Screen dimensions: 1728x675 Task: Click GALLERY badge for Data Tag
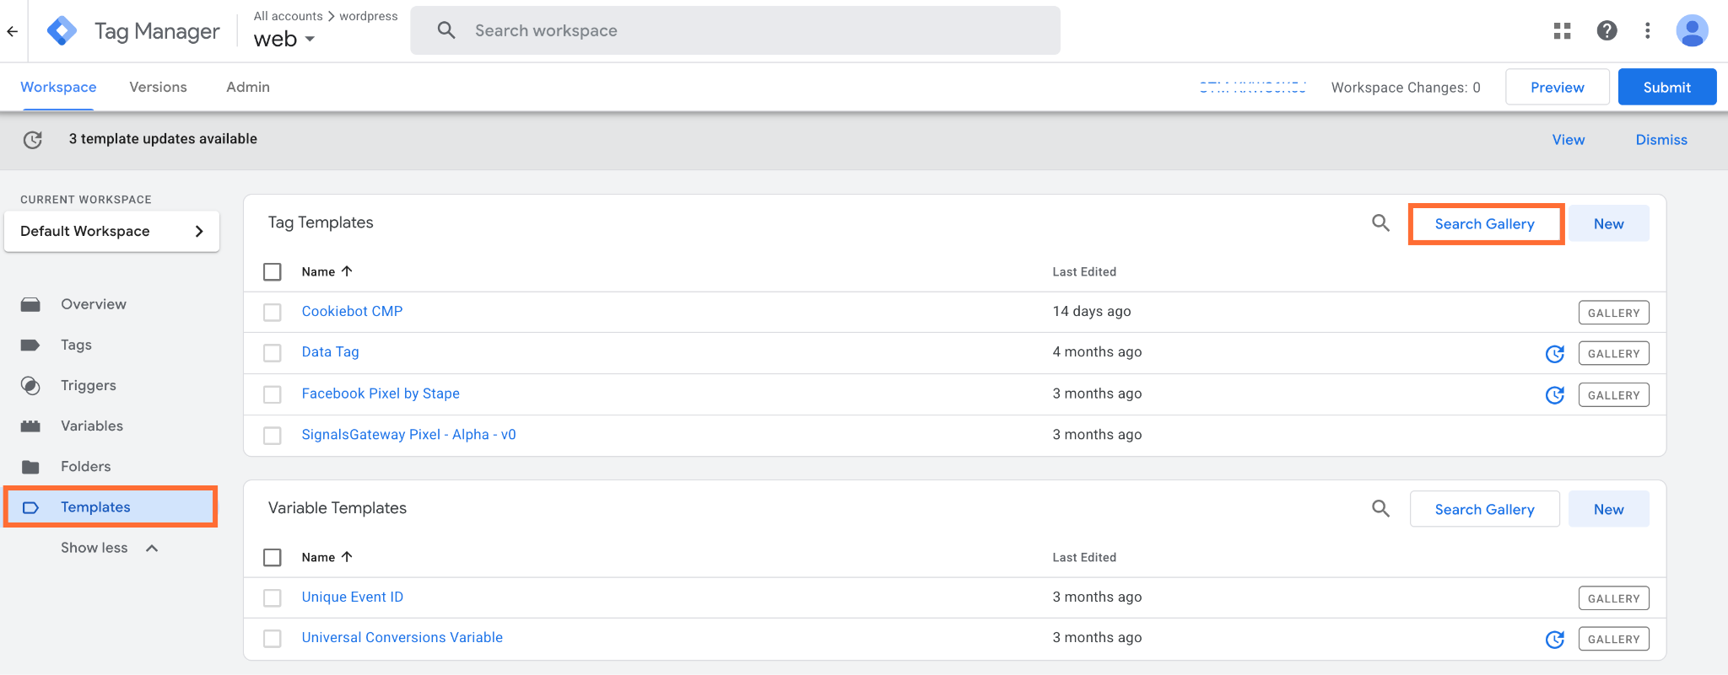(1614, 354)
